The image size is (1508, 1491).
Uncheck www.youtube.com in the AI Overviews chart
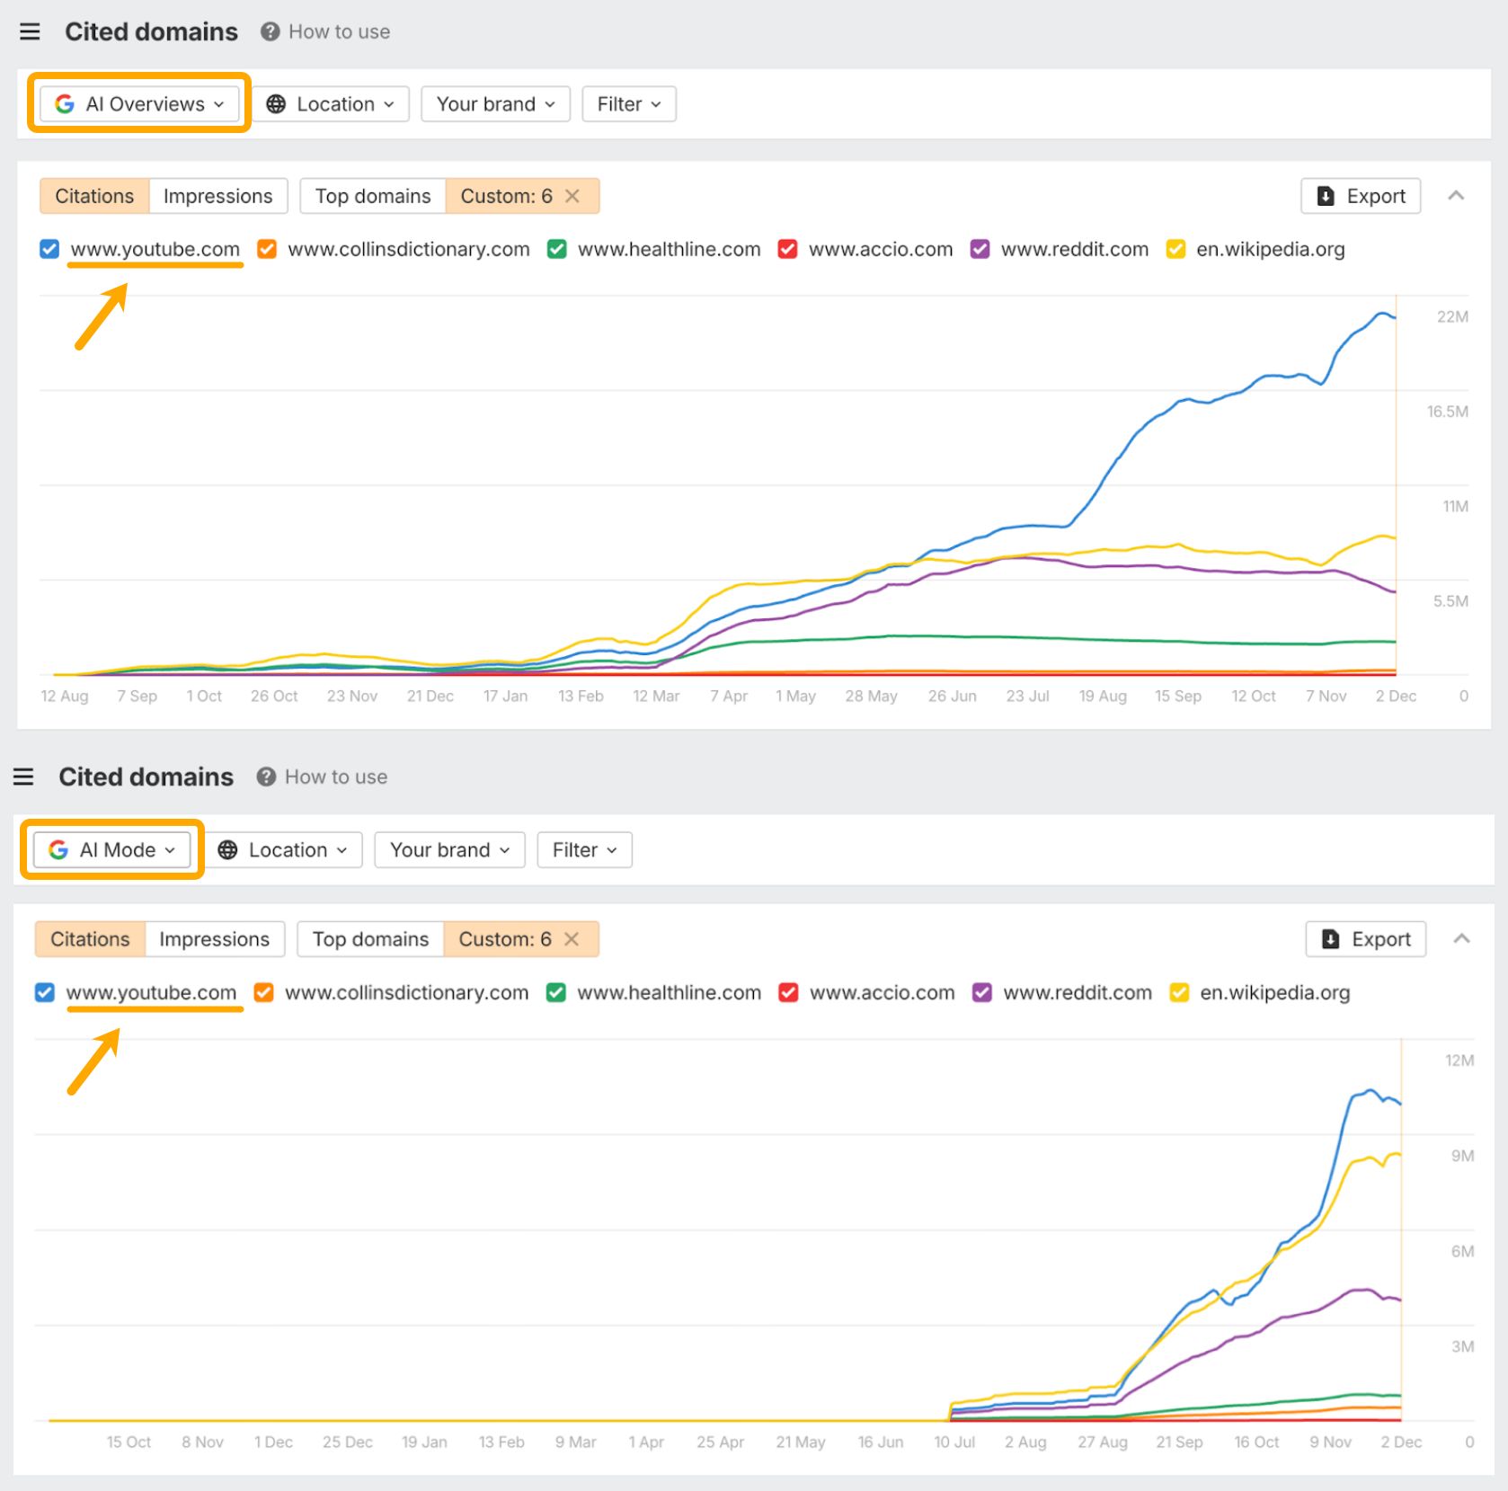[49, 249]
